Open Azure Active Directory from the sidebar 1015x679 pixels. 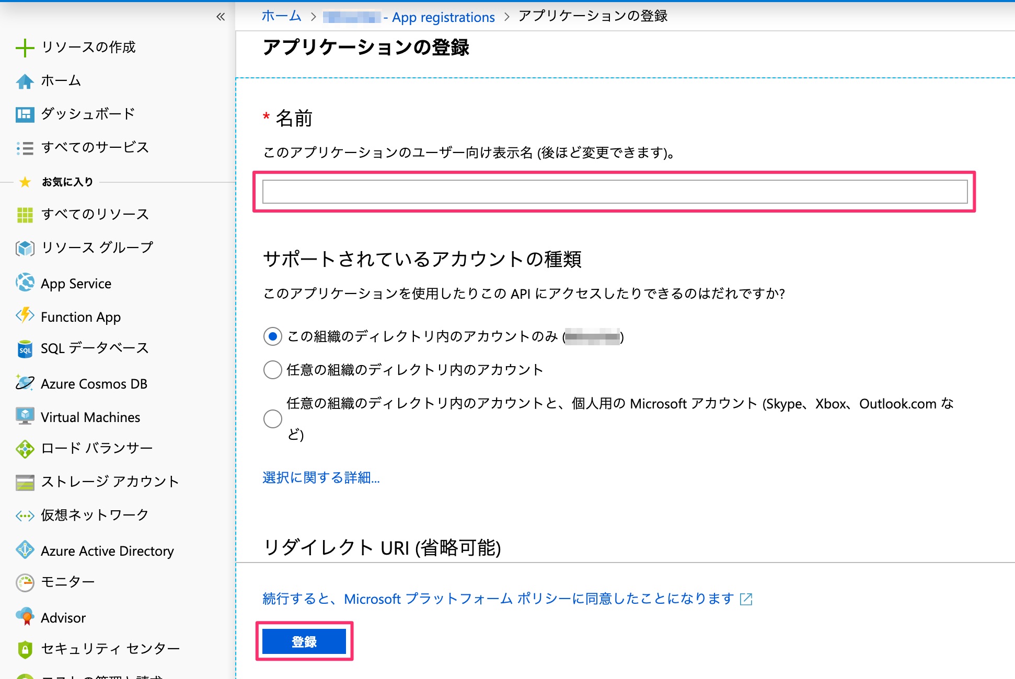[107, 551]
